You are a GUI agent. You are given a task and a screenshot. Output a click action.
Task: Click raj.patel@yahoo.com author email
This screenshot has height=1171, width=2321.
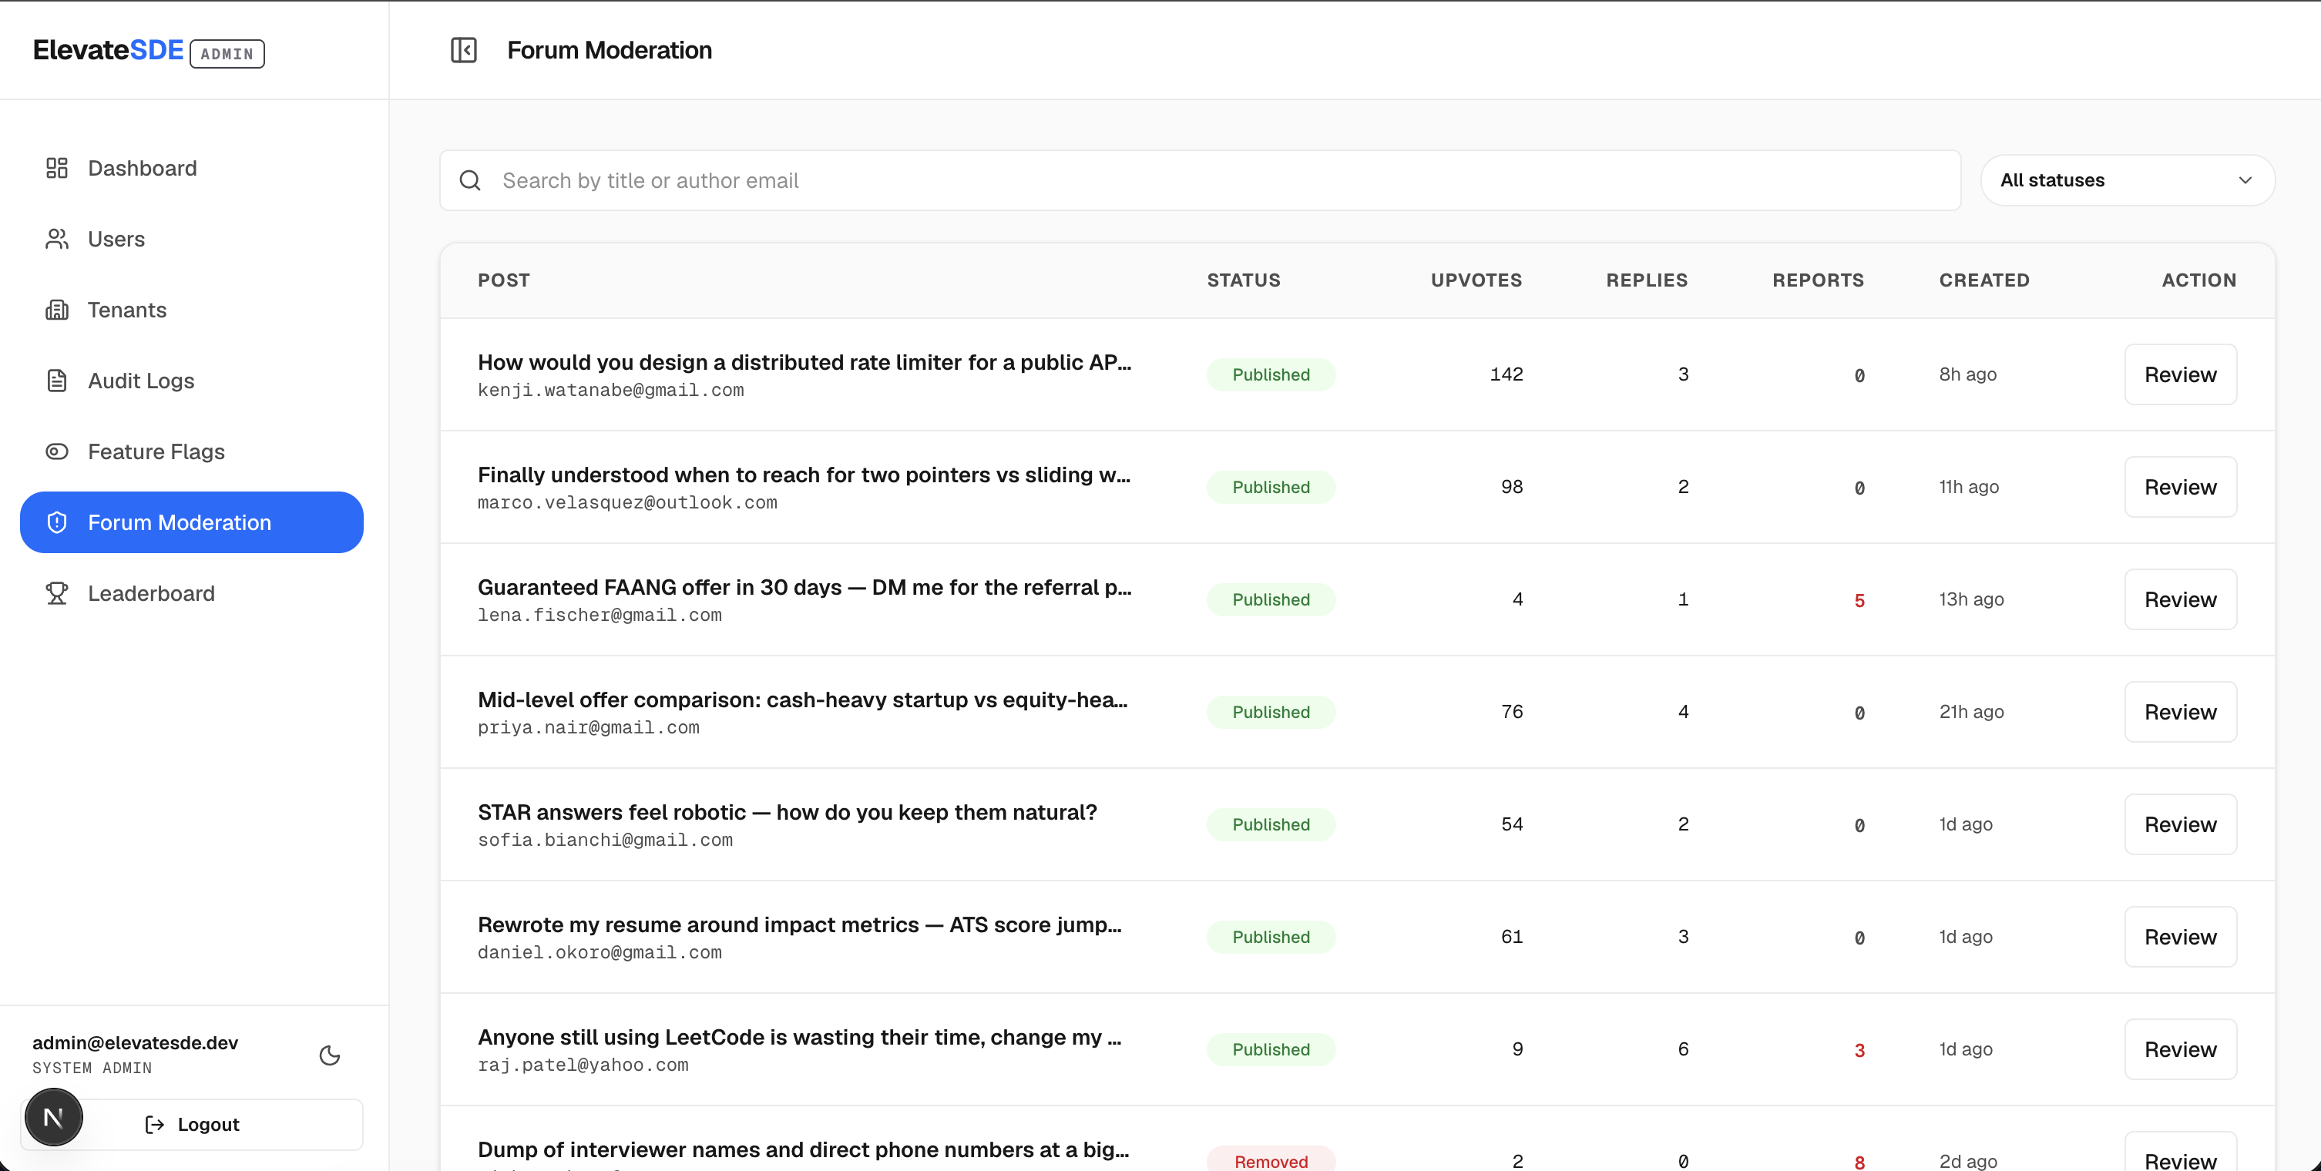[583, 1065]
